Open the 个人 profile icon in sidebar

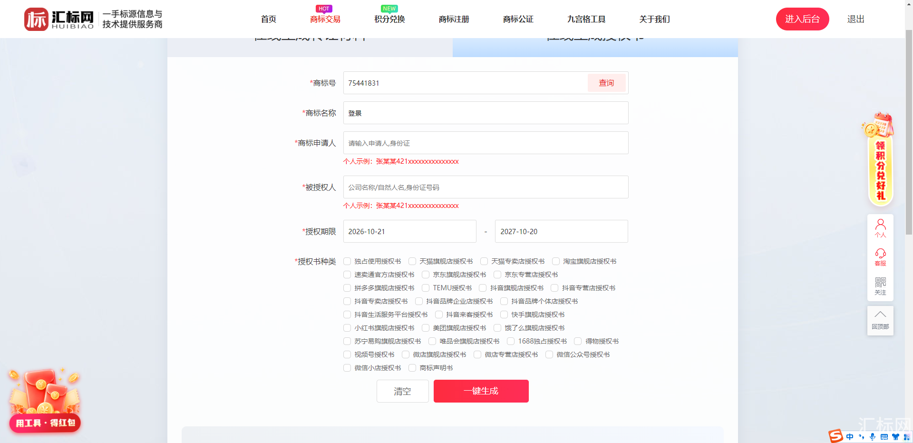[880, 228]
